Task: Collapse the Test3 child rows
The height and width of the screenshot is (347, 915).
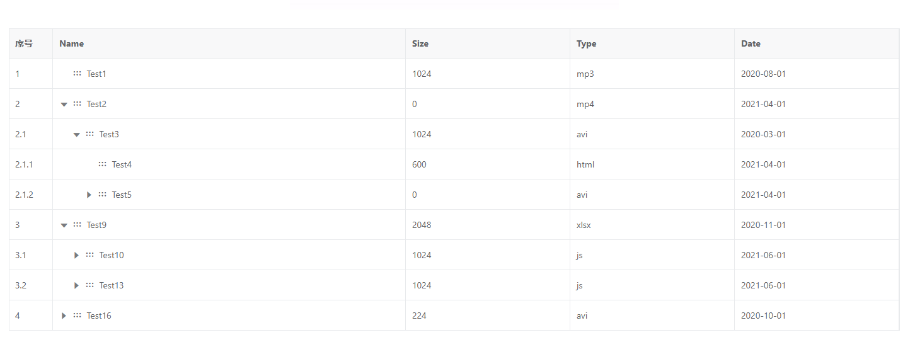Action: coord(76,135)
